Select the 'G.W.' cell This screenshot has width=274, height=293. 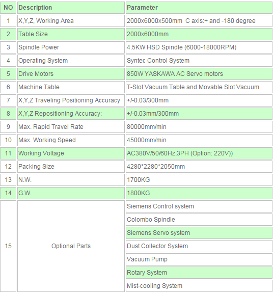pos(71,194)
